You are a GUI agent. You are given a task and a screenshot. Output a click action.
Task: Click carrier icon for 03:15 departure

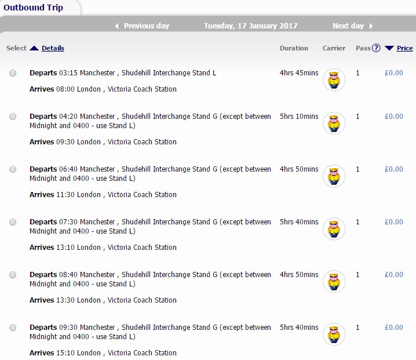[334, 80]
